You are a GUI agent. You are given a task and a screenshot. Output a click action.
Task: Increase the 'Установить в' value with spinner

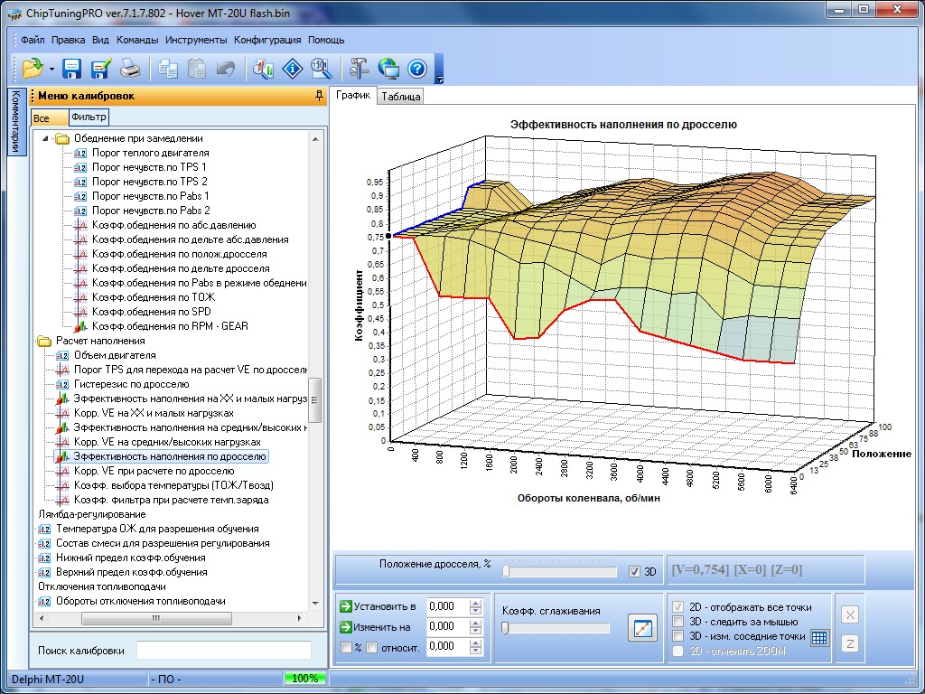click(475, 603)
